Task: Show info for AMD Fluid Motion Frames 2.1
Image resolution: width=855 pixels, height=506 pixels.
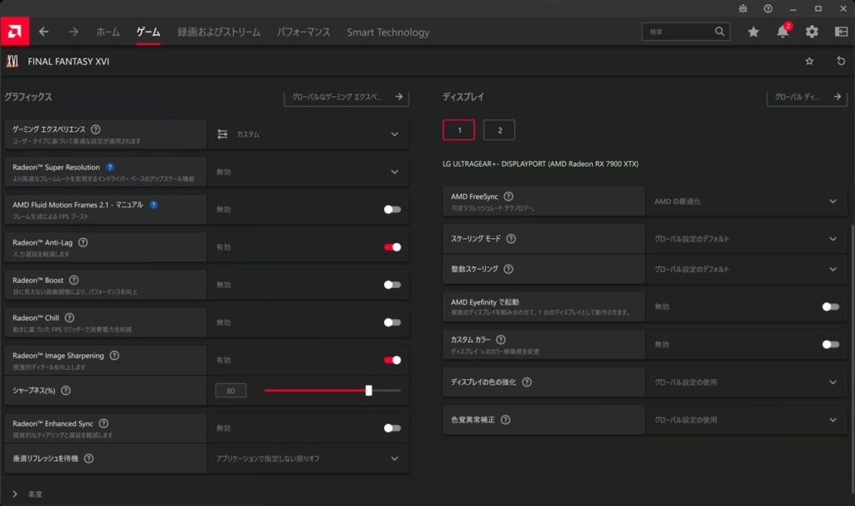Action: coord(154,205)
